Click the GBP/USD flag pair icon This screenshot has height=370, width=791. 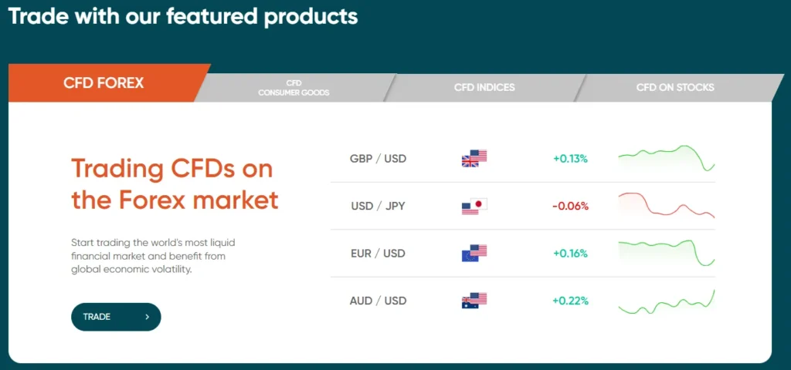(474, 159)
